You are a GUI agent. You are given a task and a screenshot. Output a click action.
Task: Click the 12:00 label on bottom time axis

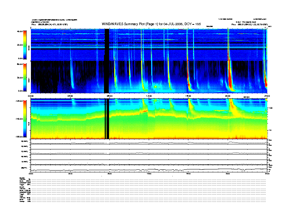tap(149, 173)
